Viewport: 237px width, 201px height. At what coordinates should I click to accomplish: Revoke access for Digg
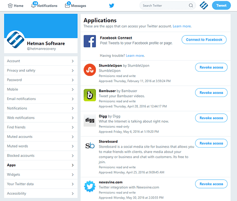(211, 118)
